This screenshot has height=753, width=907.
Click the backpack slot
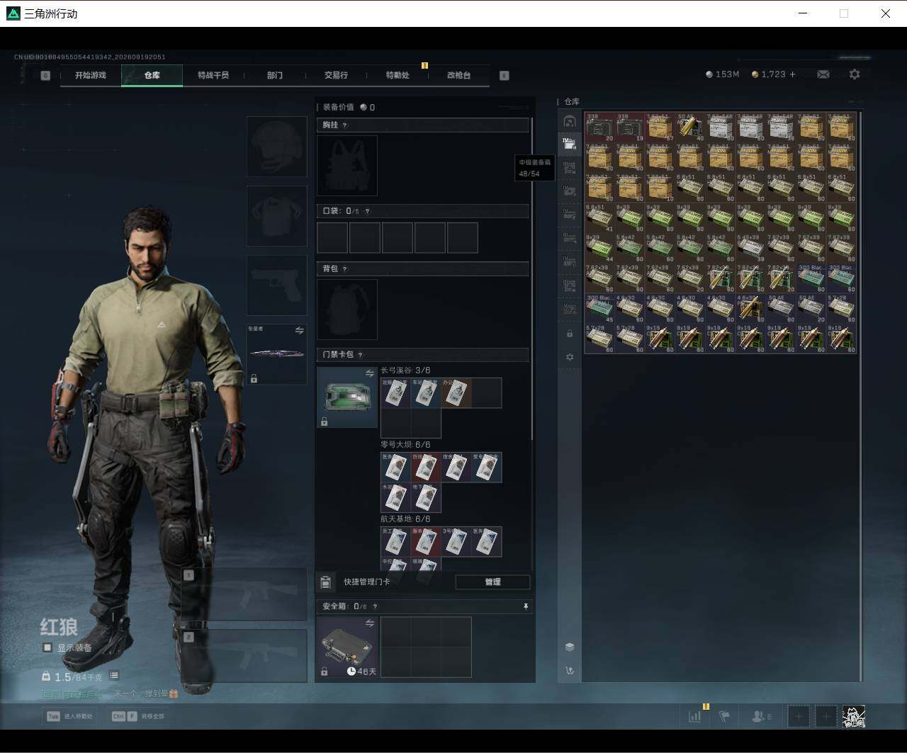pyautogui.click(x=347, y=310)
